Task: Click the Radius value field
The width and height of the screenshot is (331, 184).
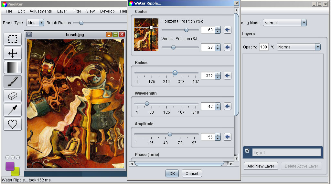Action: tap(208, 76)
